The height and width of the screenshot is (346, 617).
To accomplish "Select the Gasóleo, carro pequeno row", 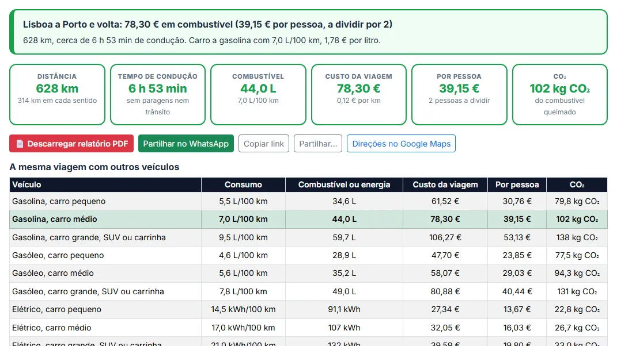I will (x=309, y=255).
